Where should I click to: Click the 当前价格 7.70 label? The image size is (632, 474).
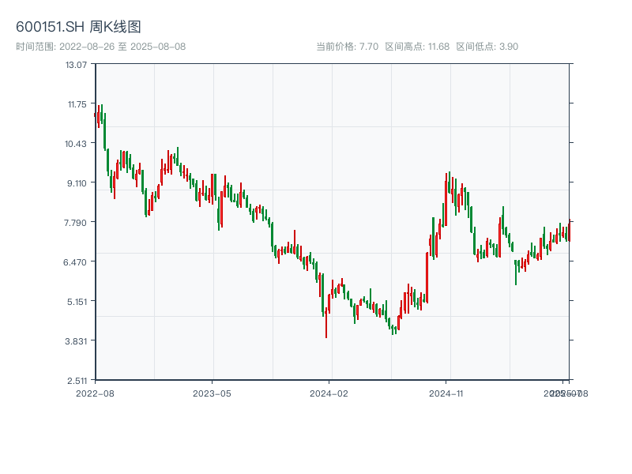tap(347, 47)
